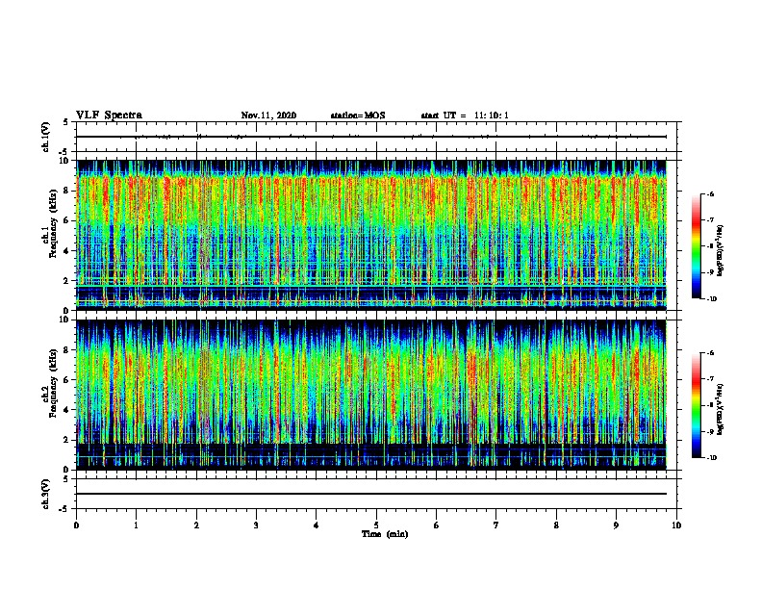Screen dimensions: 762x589
Task: Click the "ch.3(V)" axis label
Action: [x=46, y=494]
